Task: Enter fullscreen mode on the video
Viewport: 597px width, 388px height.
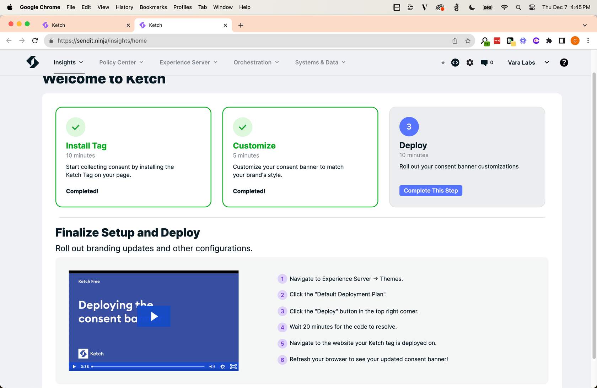Action: click(233, 367)
